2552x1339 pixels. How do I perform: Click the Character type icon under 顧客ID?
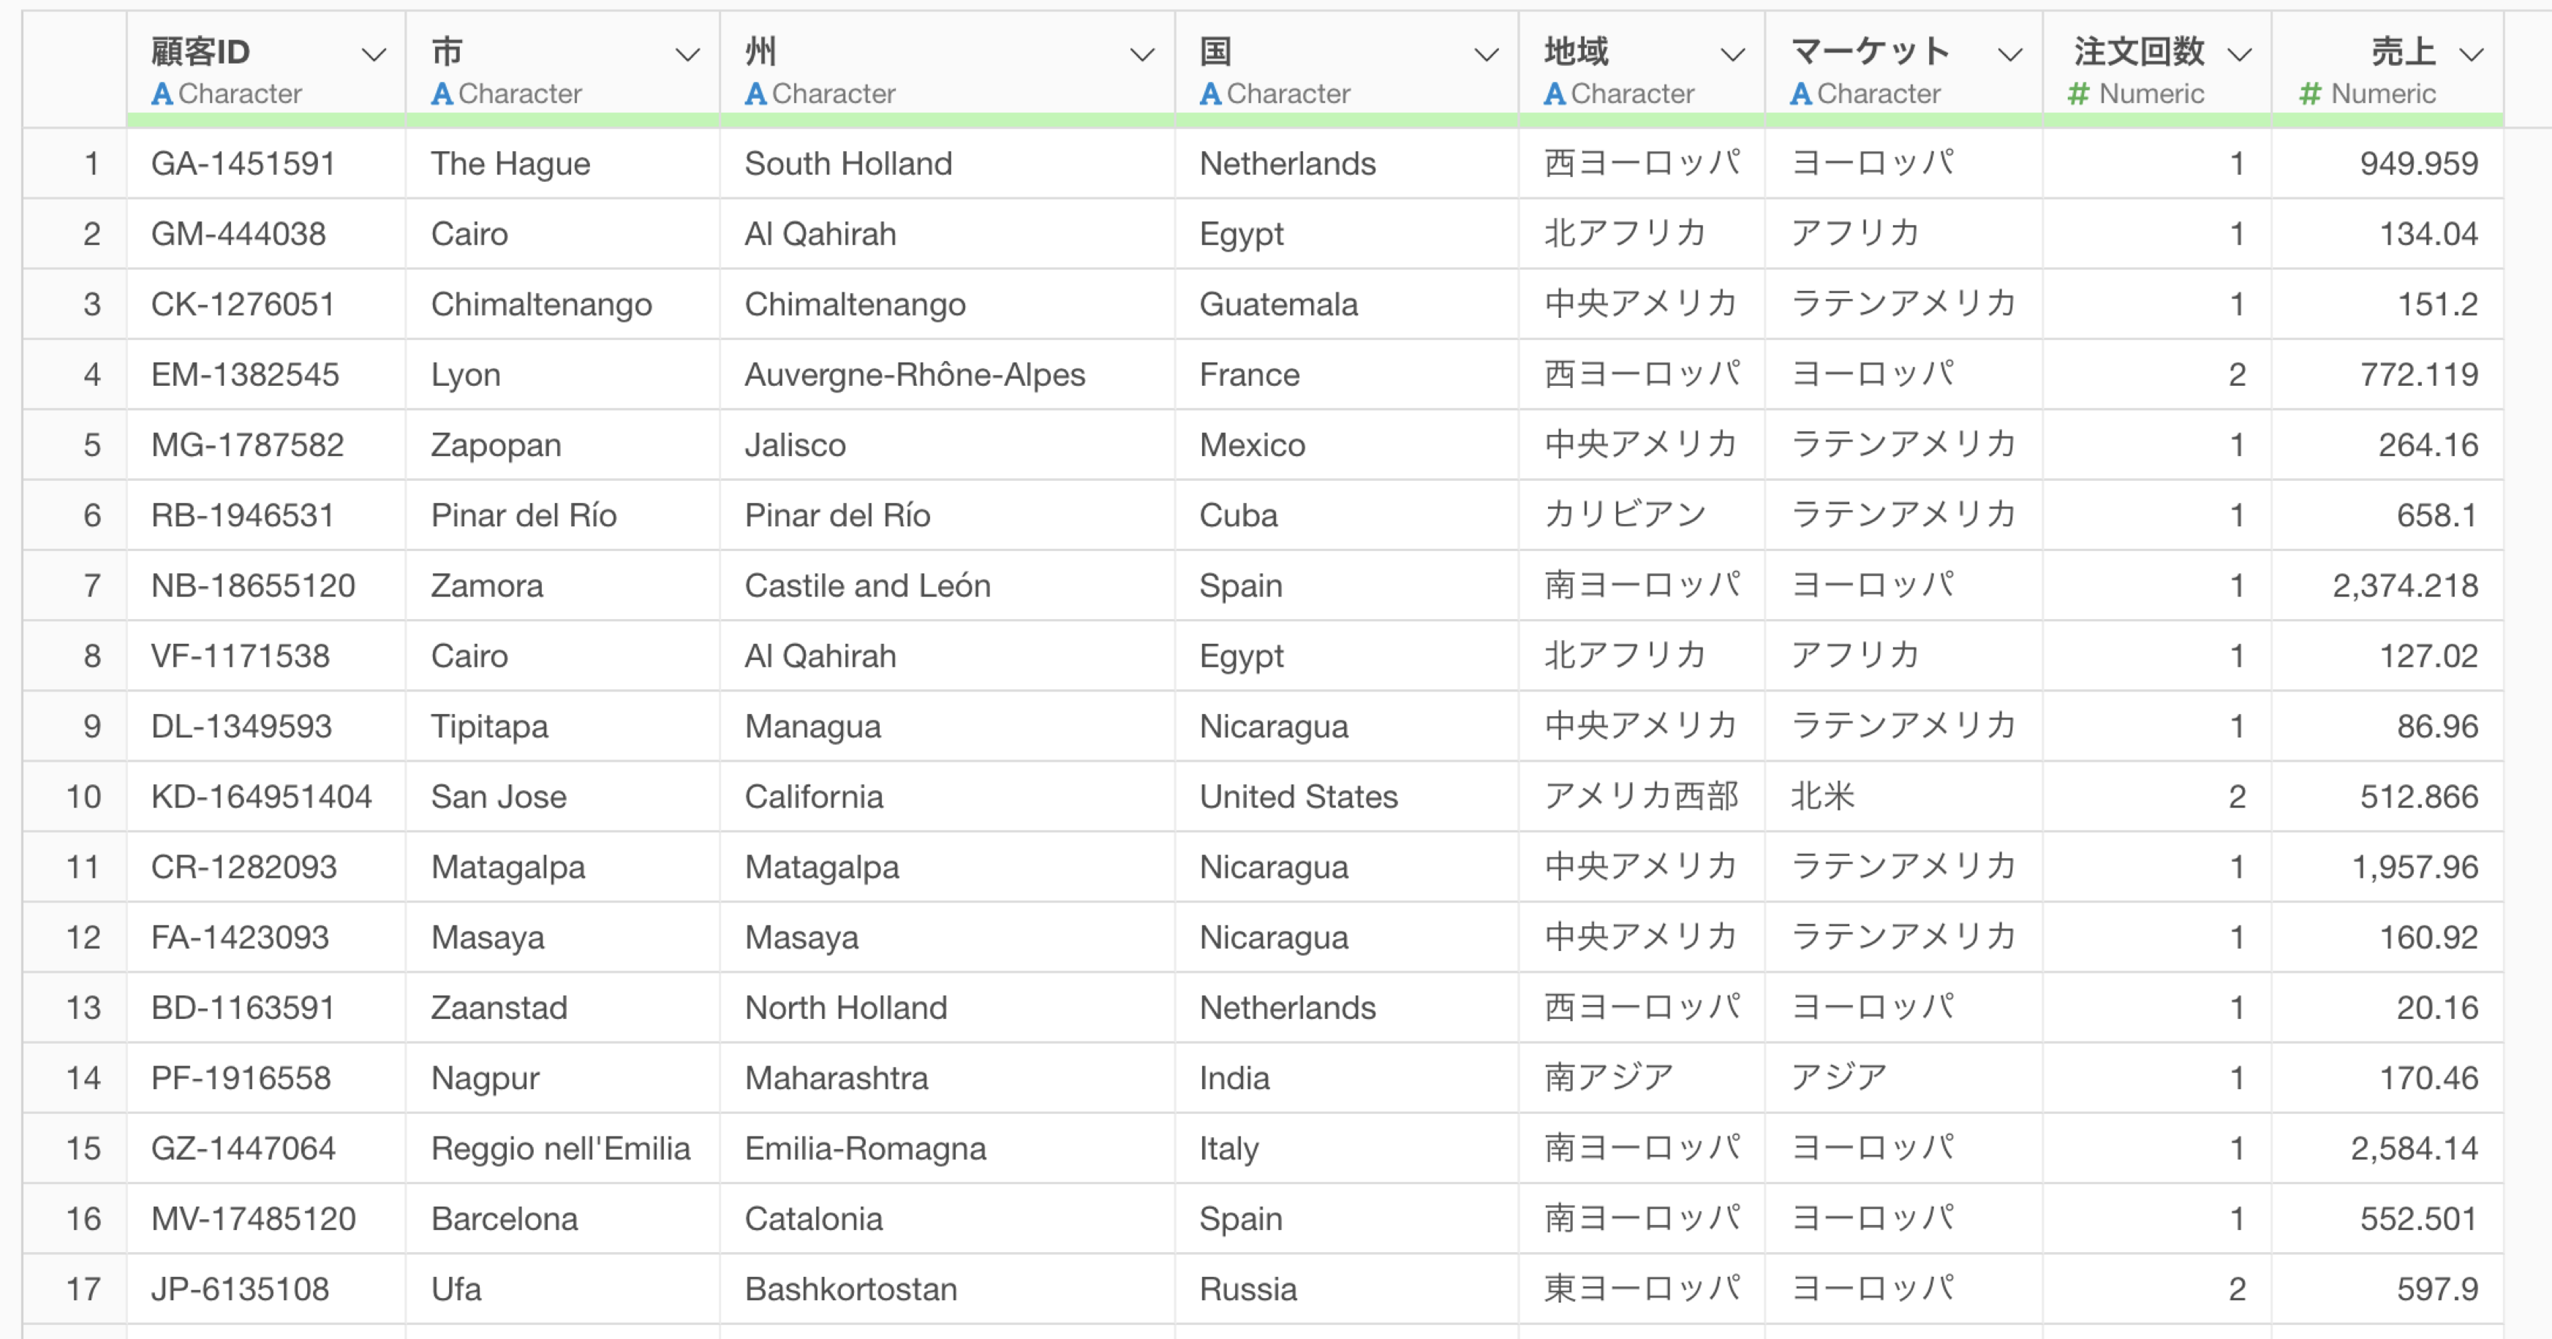pyautogui.click(x=162, y=94)
